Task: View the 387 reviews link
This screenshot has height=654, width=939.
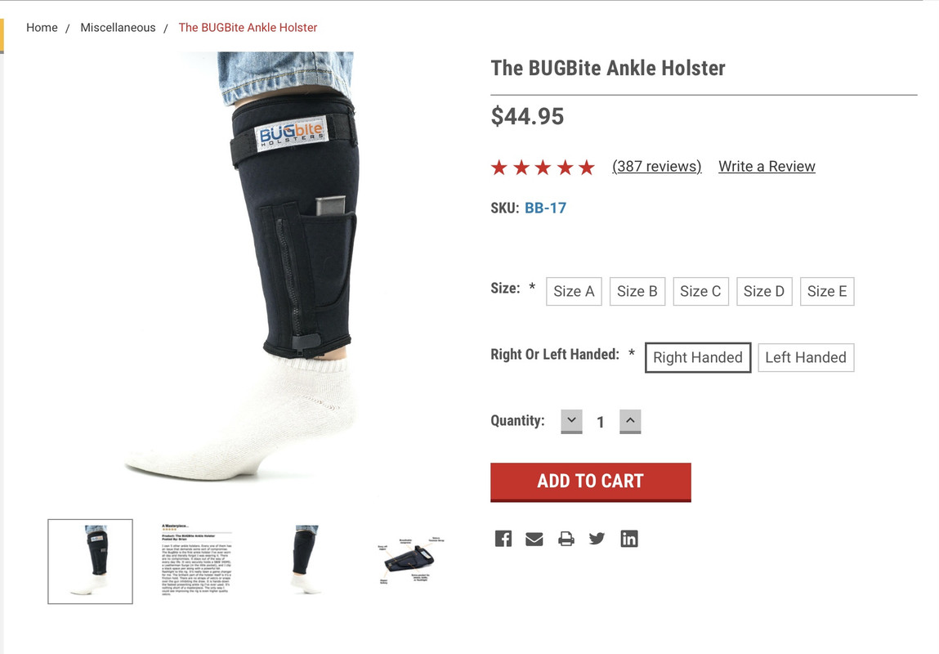Action: [657, 167]
